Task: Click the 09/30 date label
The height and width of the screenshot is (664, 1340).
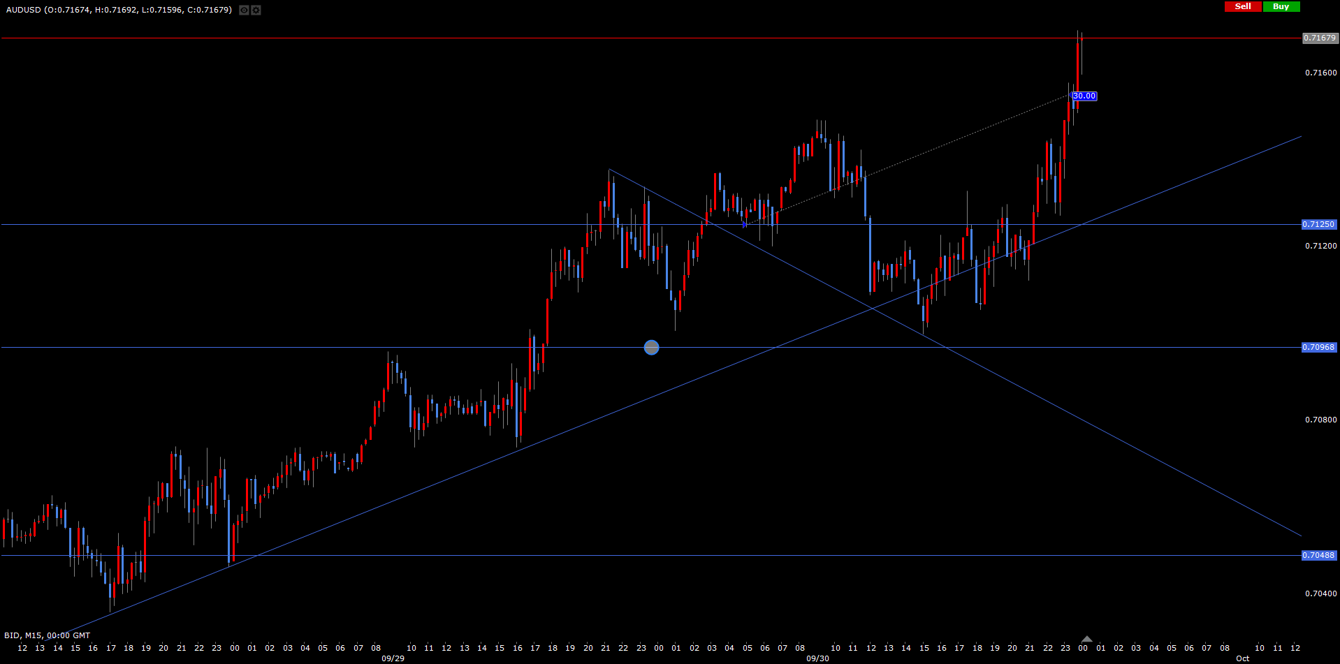Action: pyautogui.click(x=817, y=658)
